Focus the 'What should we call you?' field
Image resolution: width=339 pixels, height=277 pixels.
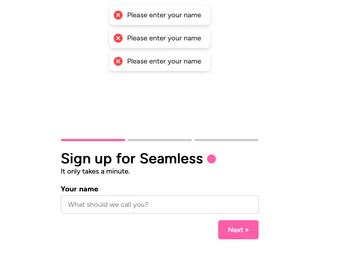[x=160, y=204]
